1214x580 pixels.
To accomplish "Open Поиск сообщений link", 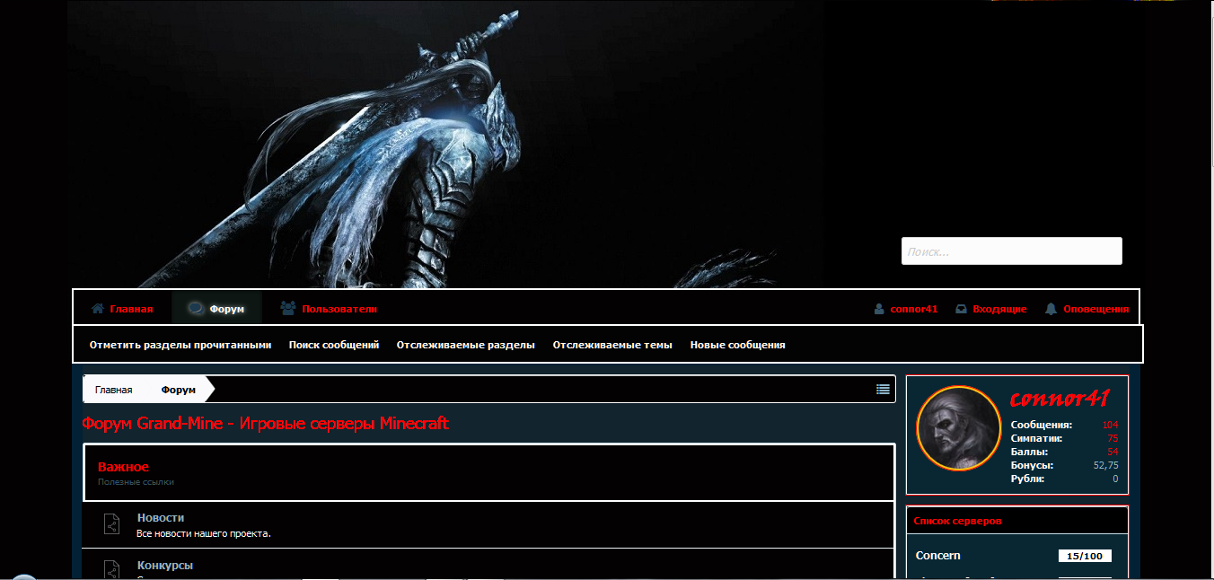I will pos(334,345).
